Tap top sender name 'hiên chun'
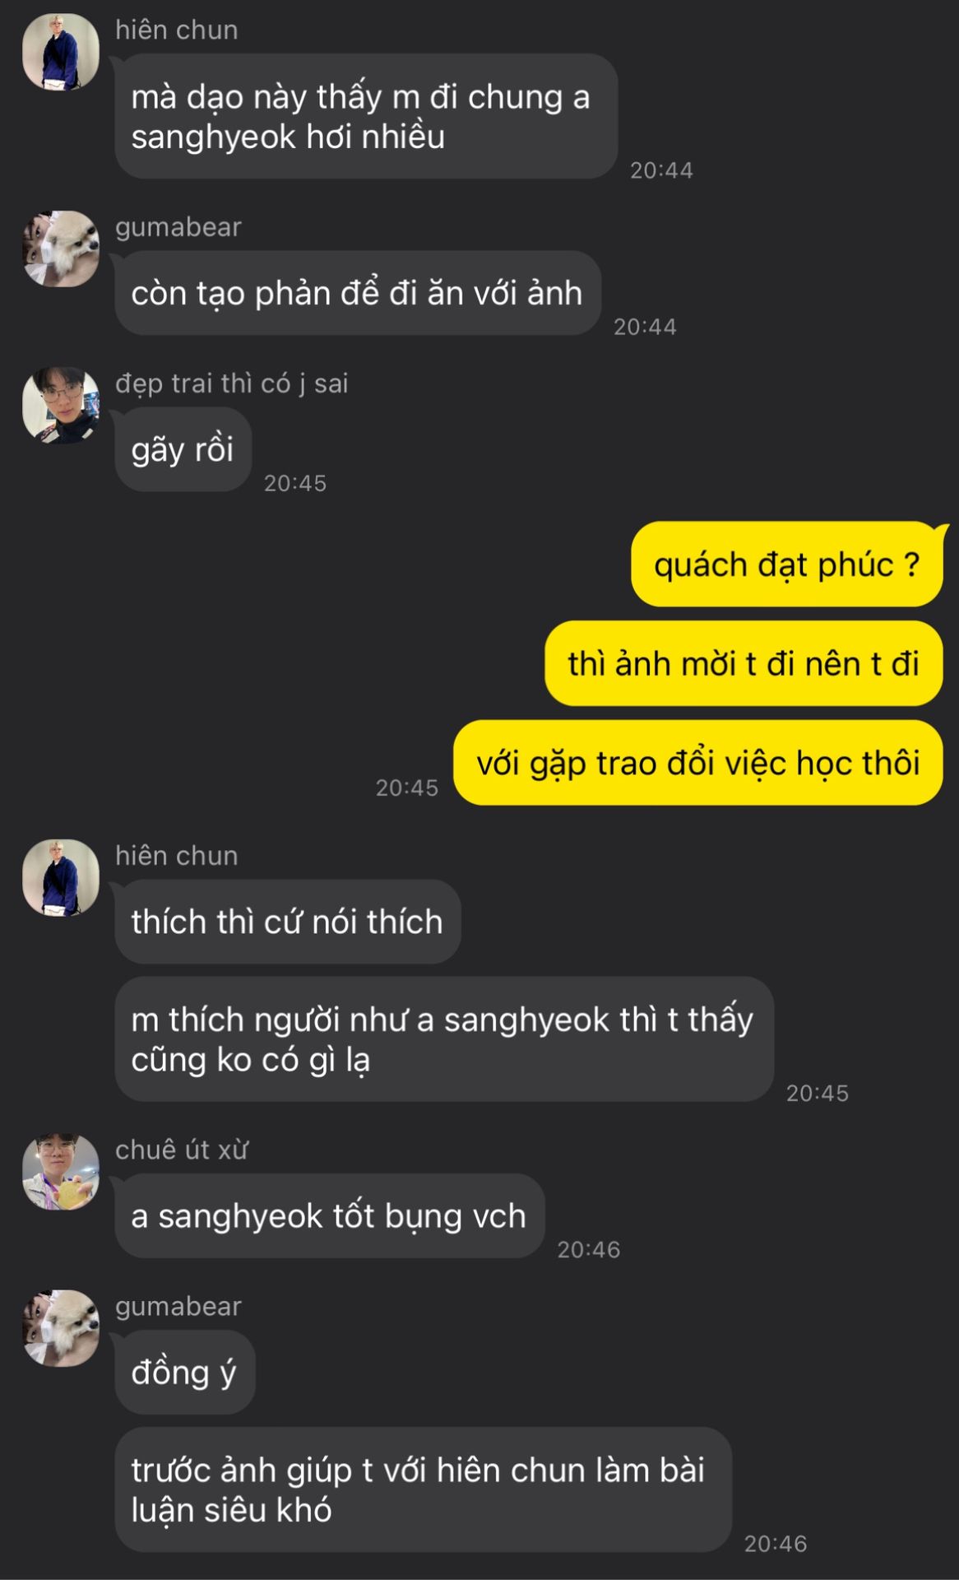Image resolution: width=959 pixels, height=1580 pixels. [177, 30]
